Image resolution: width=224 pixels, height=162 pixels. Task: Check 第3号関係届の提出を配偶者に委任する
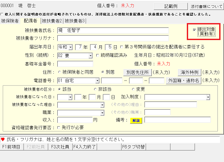(122, 47)
